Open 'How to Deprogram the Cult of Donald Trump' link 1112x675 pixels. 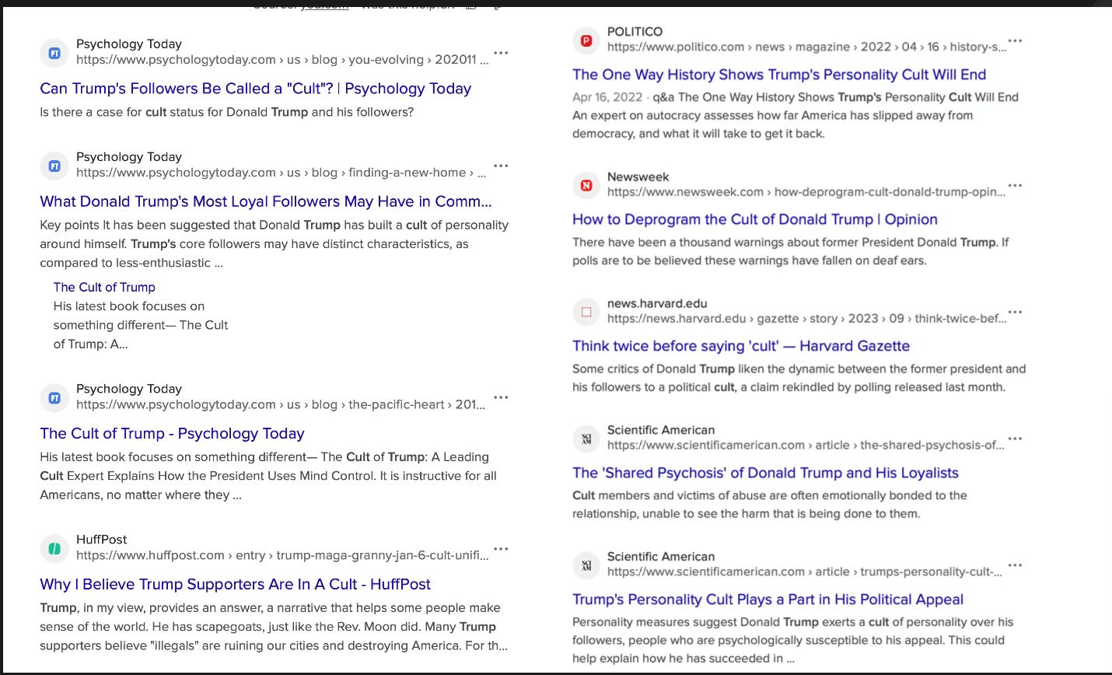(755, 219)
